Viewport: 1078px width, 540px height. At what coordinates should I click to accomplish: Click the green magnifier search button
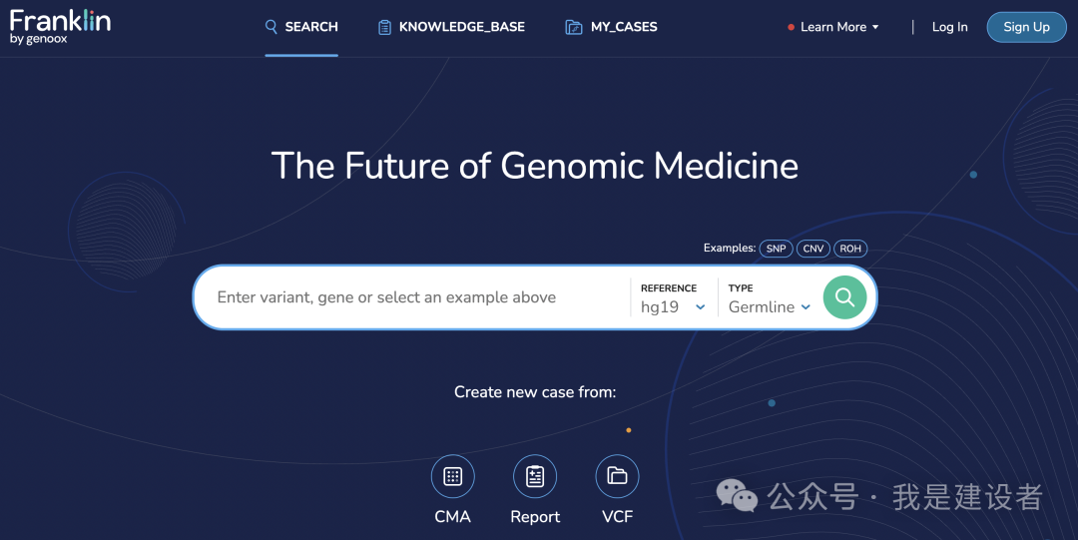844,297
